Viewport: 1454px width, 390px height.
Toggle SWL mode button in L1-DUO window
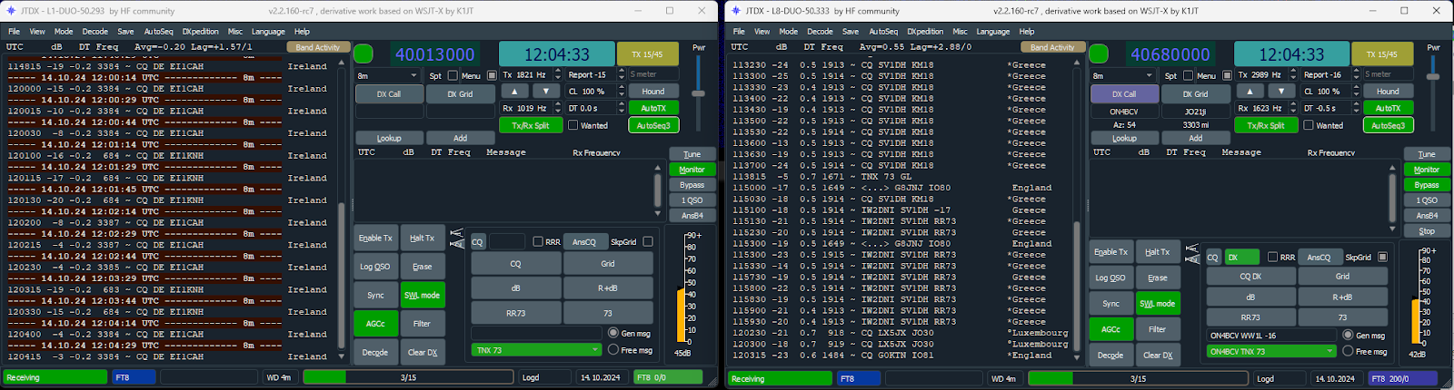(x=423, y=295)
